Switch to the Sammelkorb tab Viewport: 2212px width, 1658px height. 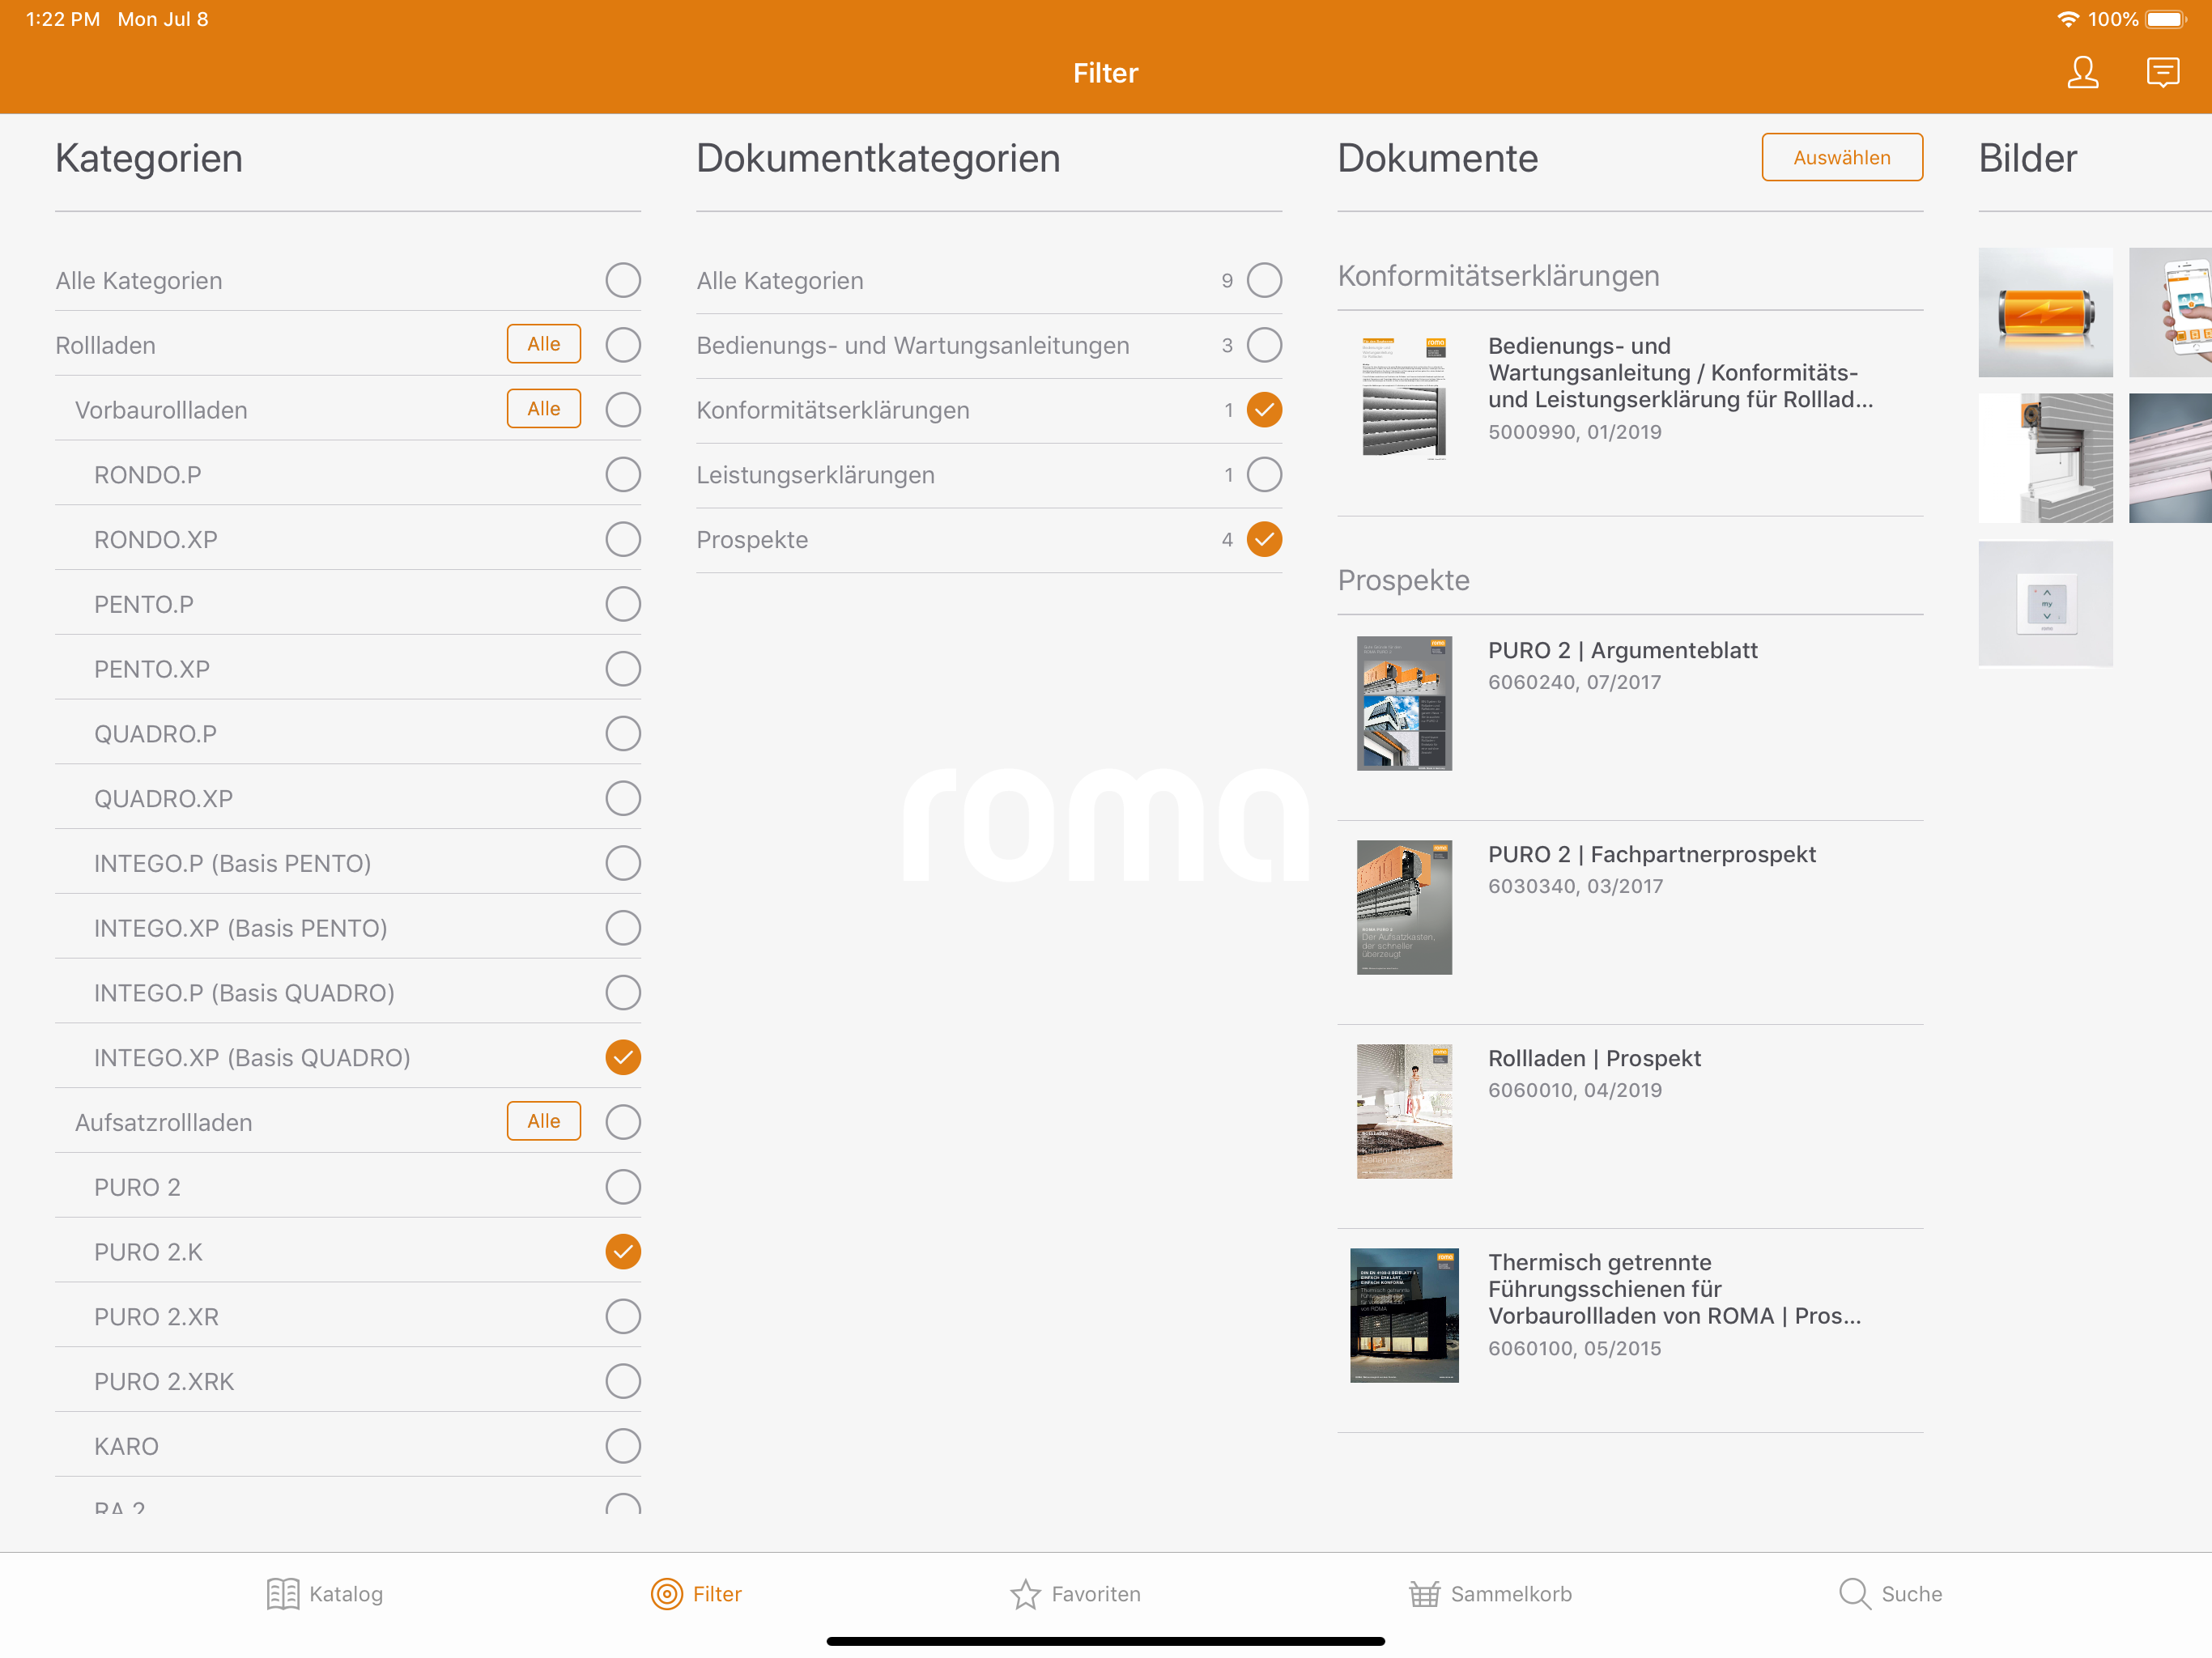pos(1490,1594)
